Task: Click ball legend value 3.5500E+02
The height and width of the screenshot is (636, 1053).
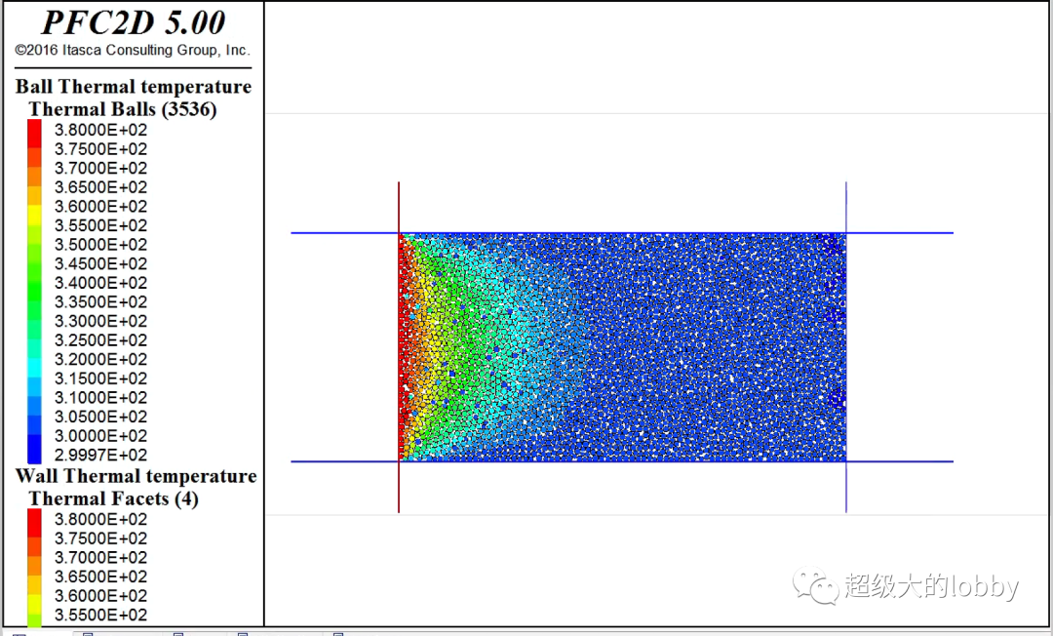Action: tap(100, 225)
